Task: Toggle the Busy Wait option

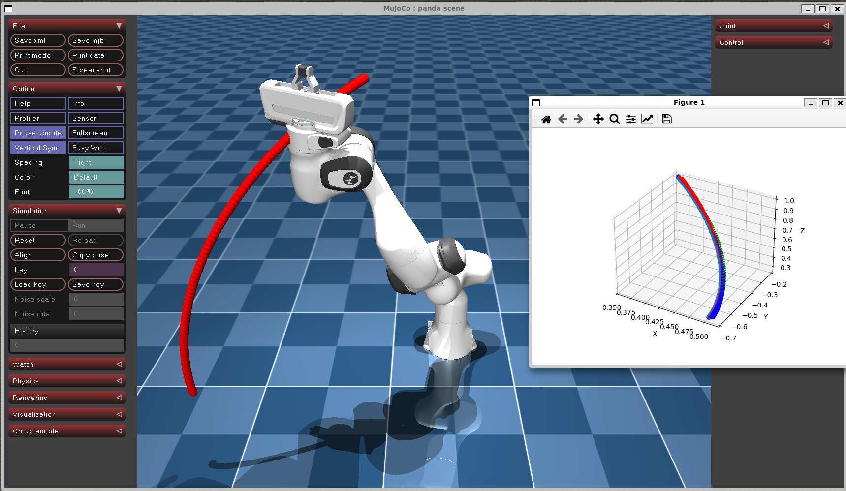Action: 95,148
